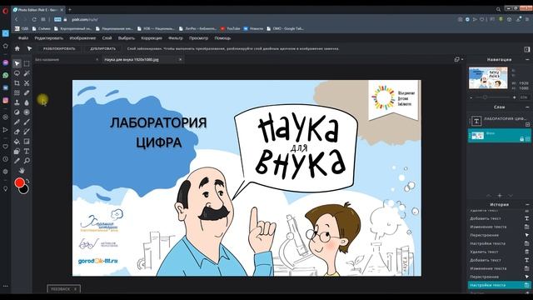Select the Arrange arrow tool
533x300 pixels.
click(x=17, y=63)
